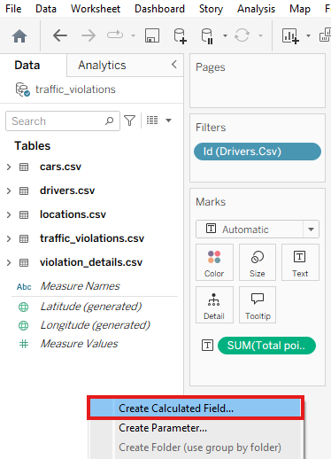Viewport: 331px width, 459px height.
Task: Select the traffic_violations data source
Action: pos(75,89)
